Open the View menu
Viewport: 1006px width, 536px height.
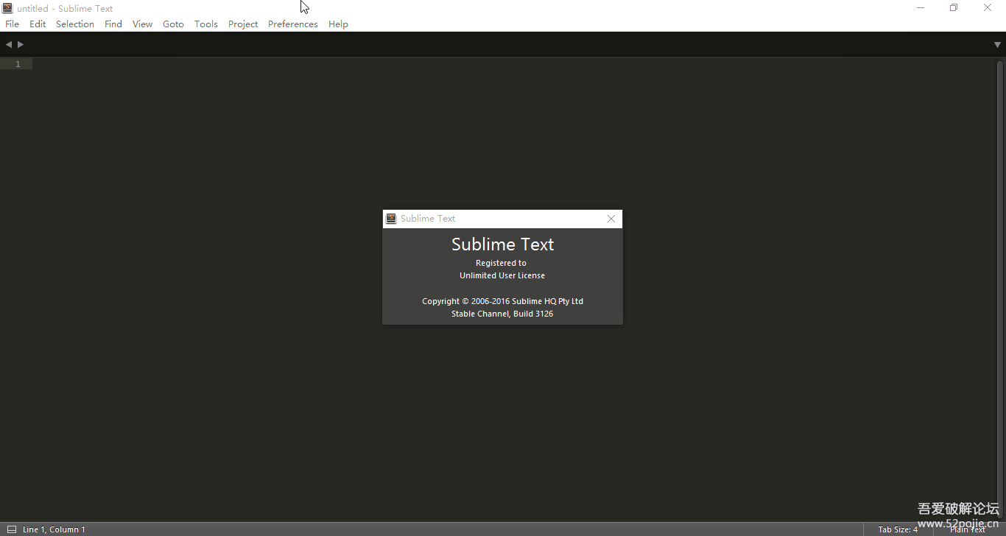[x=142, y=24]
